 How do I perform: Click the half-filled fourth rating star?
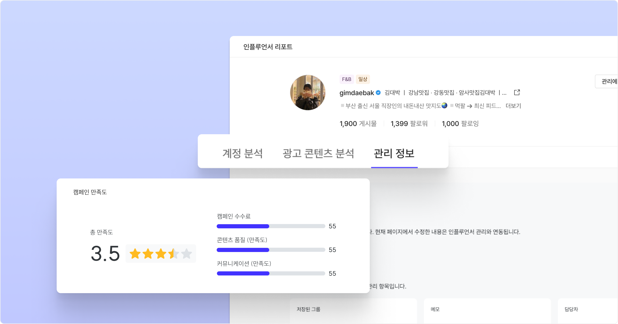174,254
